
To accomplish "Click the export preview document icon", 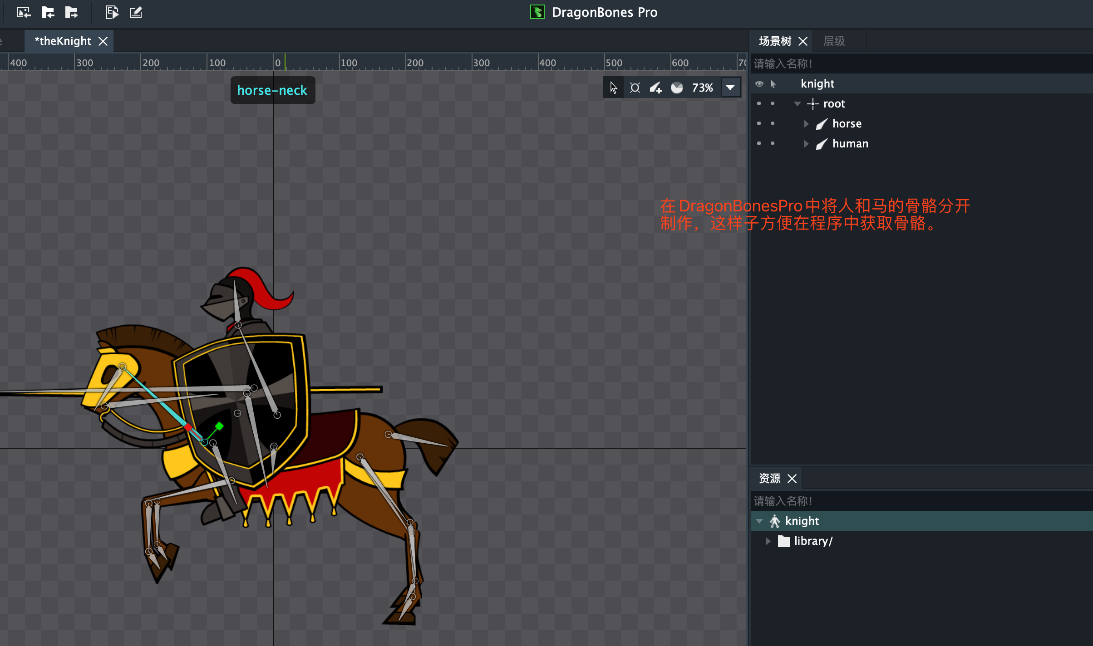I will [112, 12].
